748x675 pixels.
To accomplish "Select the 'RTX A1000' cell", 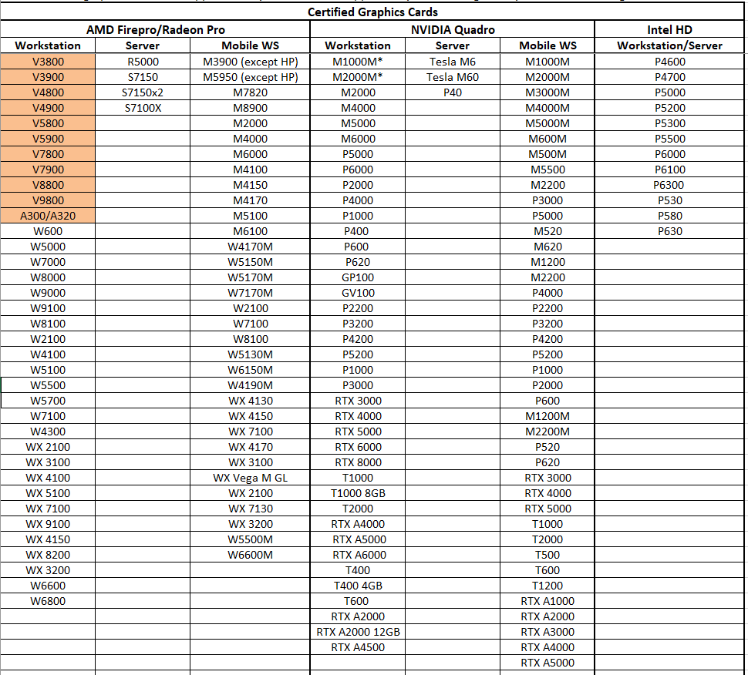I will 548,601.
